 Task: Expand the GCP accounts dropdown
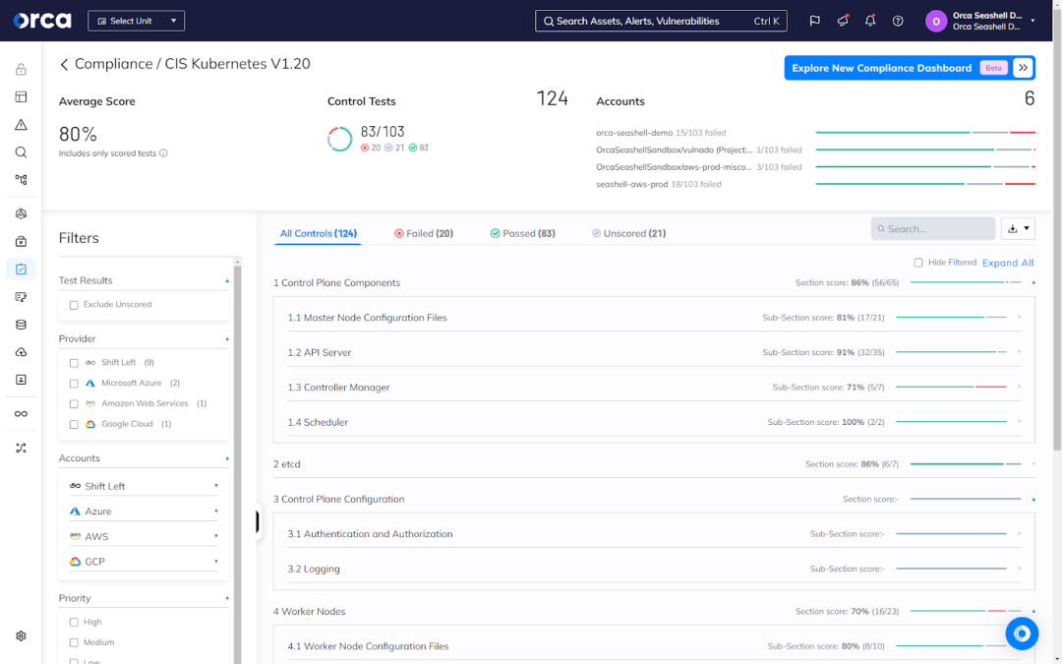pyautogui.click(x=144, y=561)
